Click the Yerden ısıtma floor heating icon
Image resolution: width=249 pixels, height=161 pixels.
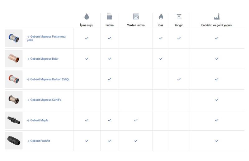[136, 16]
